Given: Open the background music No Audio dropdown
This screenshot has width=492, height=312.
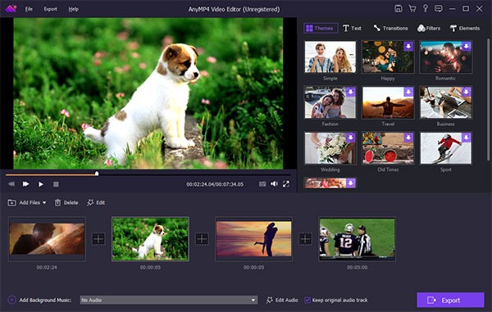Looking at the screenshot, I should click(x=169, y=300).
